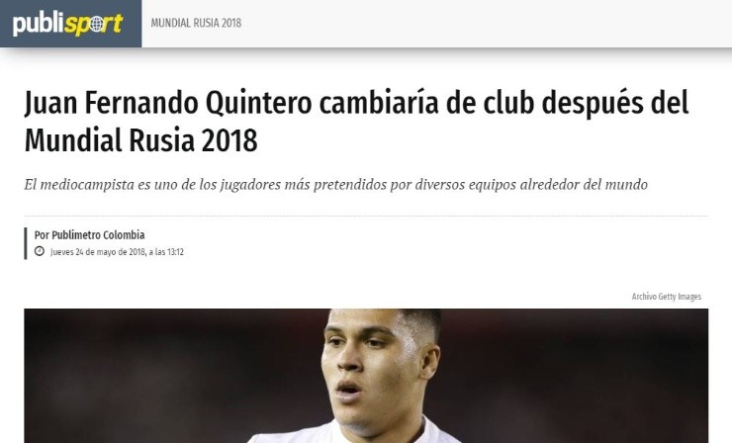Click the Publisport logo in the header
The height and width of the screenshot is (443, 732).
click(x=67, y=24)
